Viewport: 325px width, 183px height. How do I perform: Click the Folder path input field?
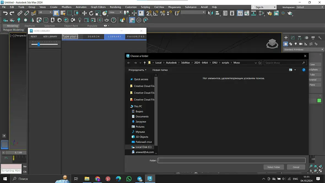(231, 160)
